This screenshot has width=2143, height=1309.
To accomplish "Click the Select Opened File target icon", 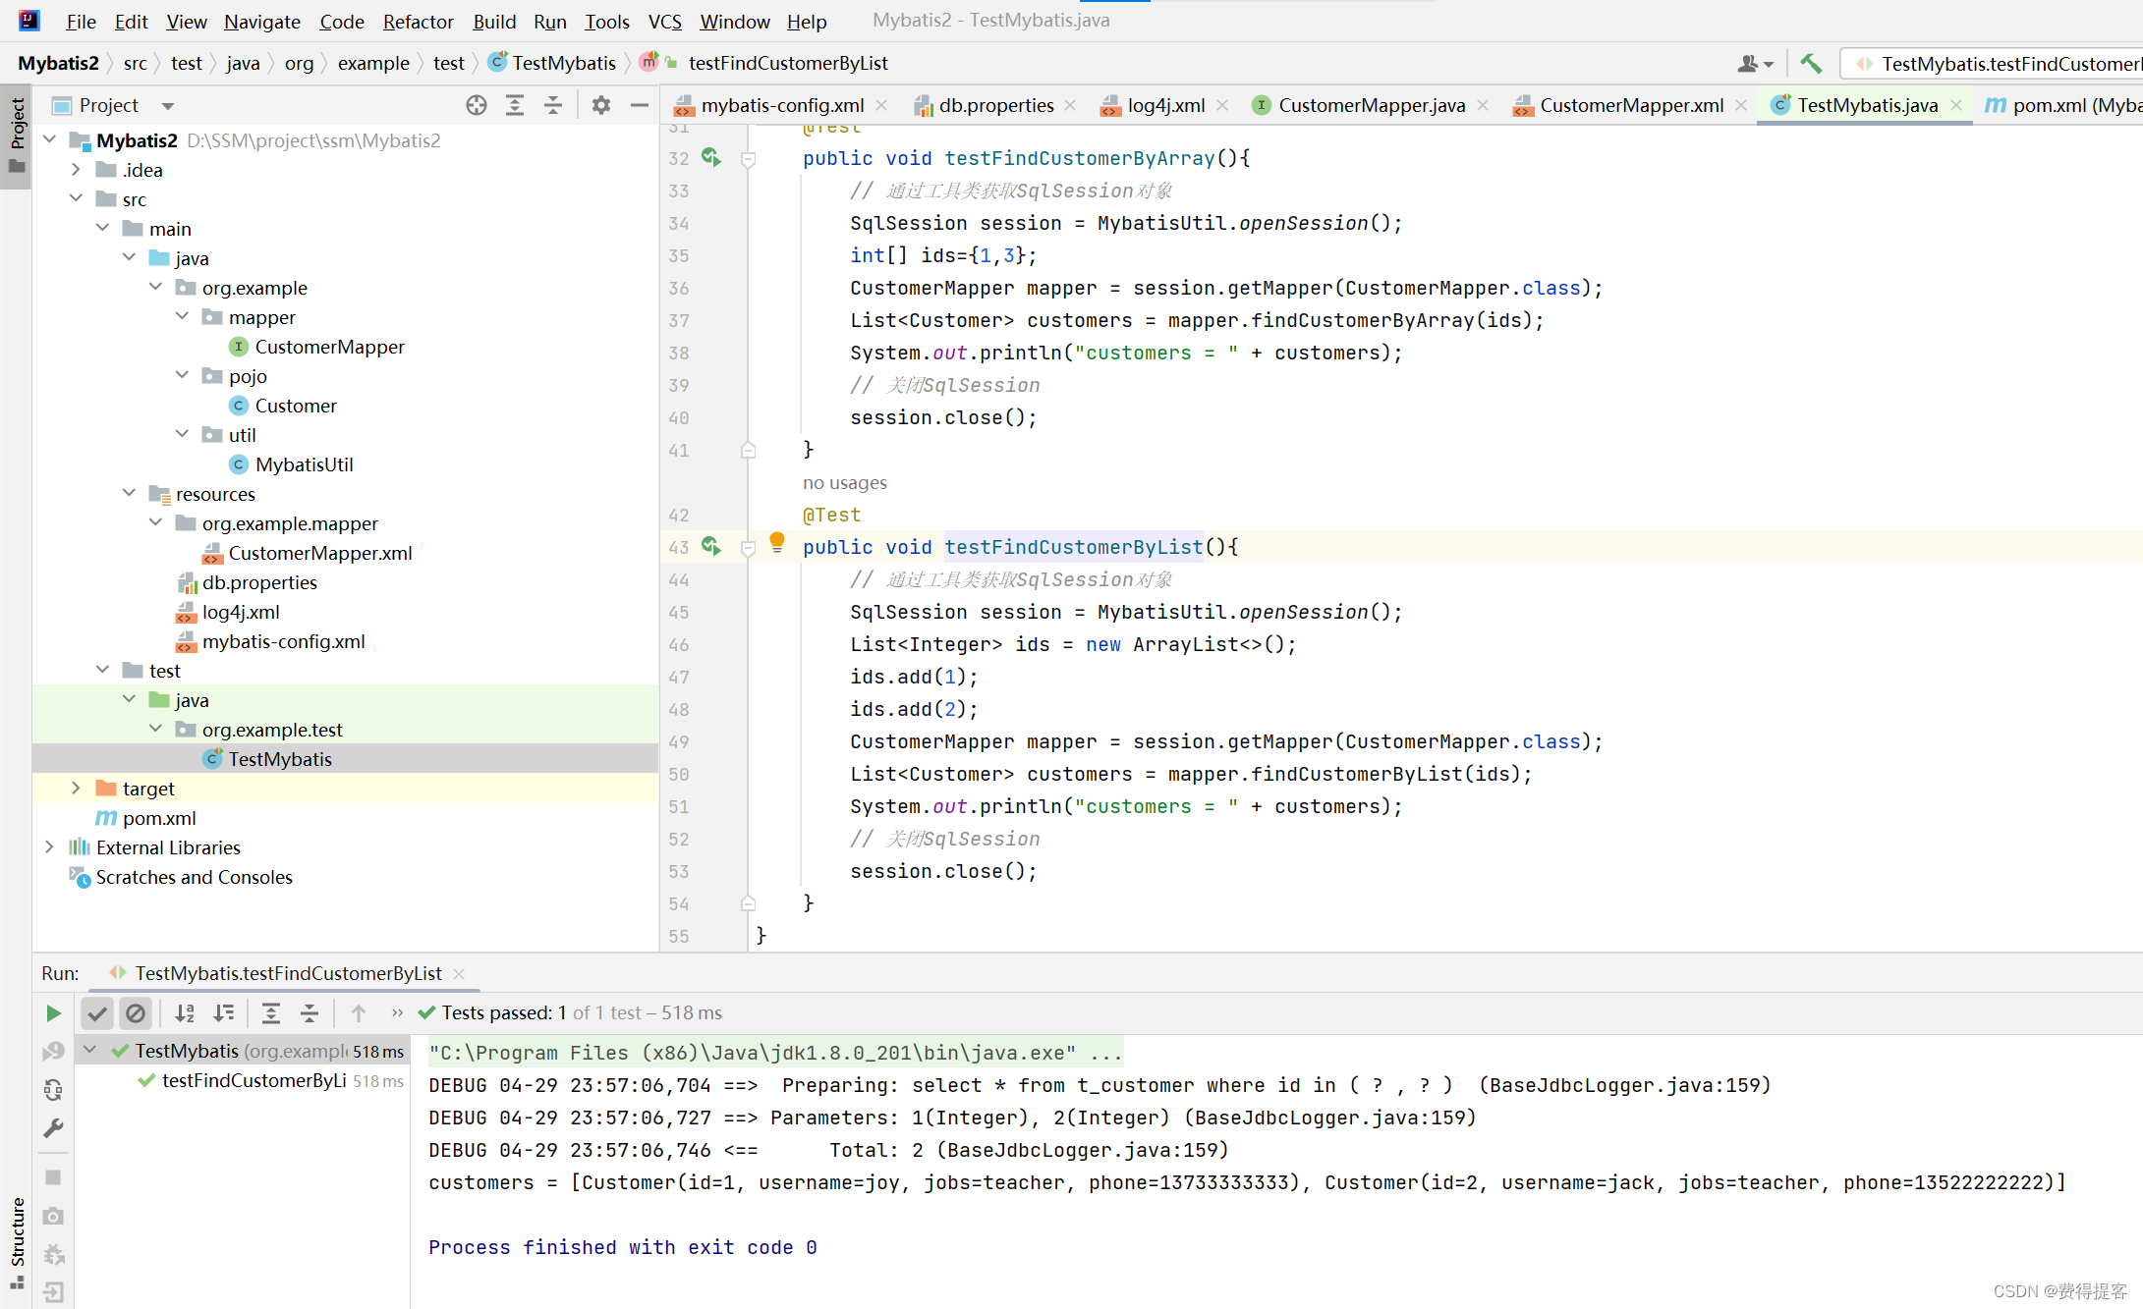I will 477,105.
